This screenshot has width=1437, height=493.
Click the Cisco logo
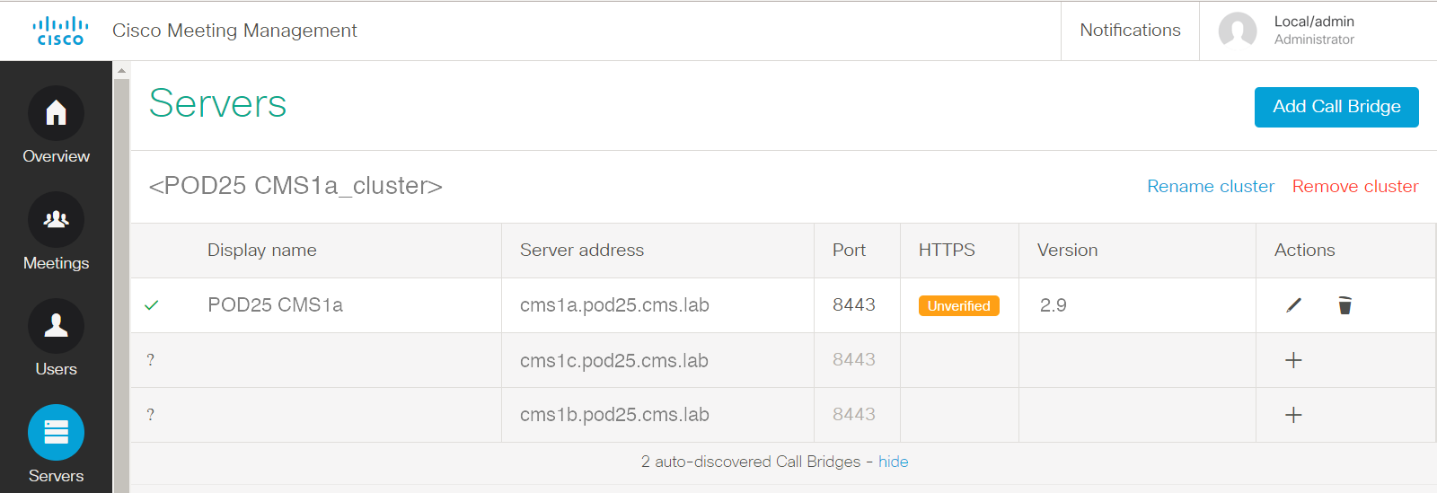60,31
